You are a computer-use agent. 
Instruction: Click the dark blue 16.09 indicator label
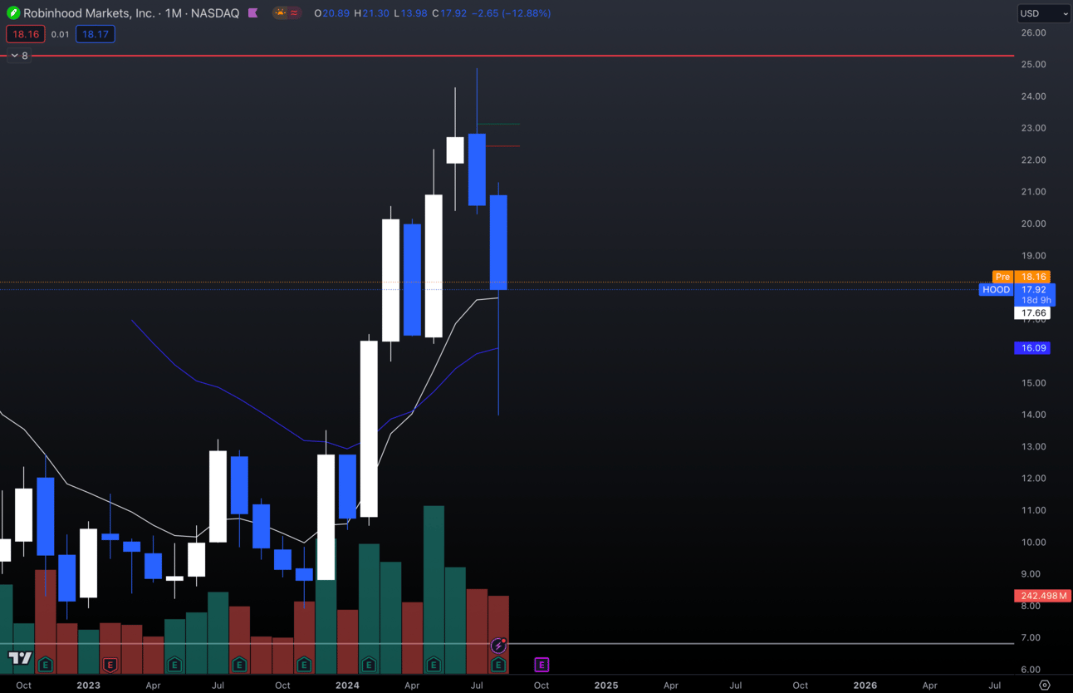1032,348
